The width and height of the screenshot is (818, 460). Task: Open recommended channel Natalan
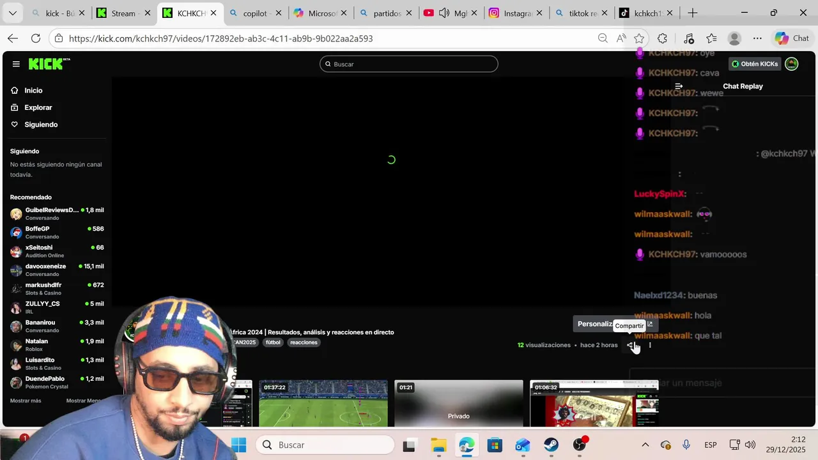click(57, 344)
